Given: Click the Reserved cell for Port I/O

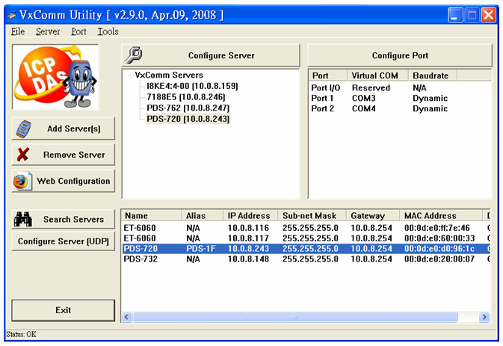Looking at the screenshot, I should [371, 88].
